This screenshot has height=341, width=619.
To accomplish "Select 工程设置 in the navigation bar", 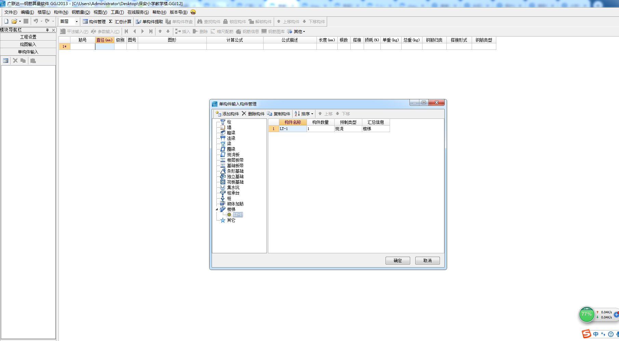I will [x=28, y=37].
